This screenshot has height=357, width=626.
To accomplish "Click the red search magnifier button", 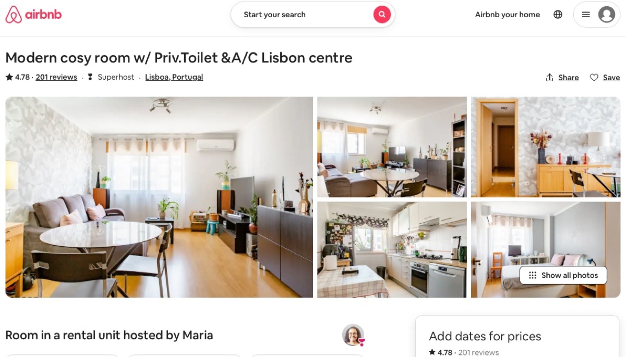I will [x=382, y=15].
